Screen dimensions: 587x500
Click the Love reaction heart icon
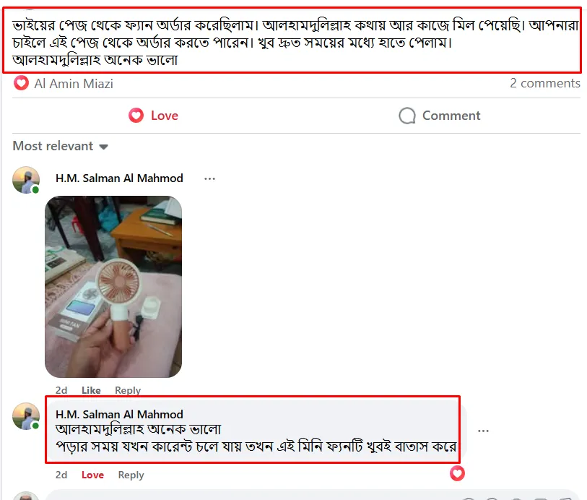click(136, 116)
